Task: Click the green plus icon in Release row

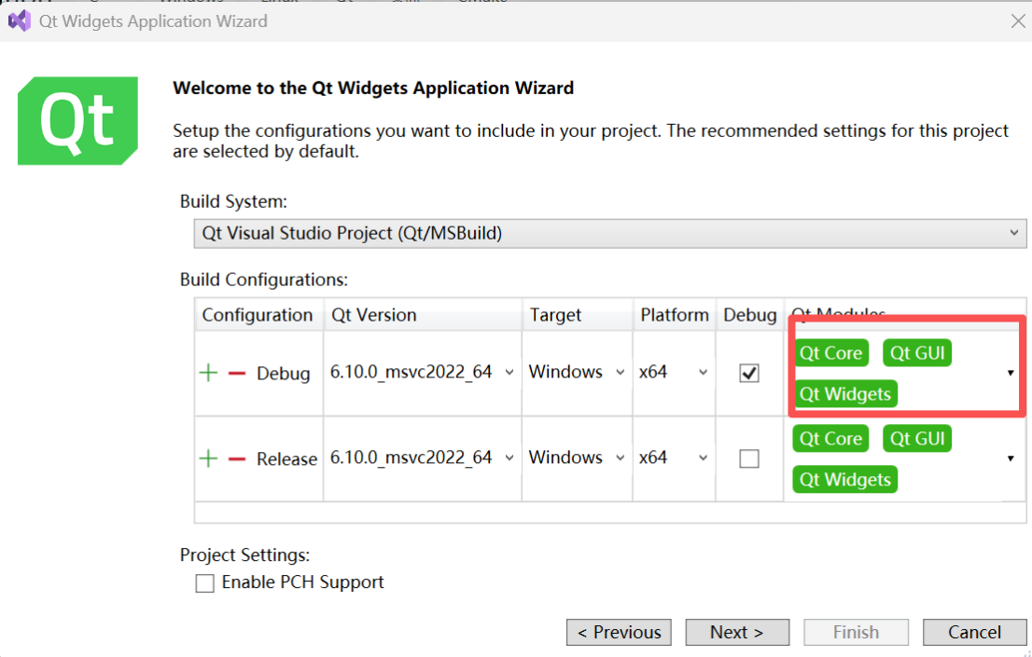Action: pyautogui.click(x=209, y=459)
